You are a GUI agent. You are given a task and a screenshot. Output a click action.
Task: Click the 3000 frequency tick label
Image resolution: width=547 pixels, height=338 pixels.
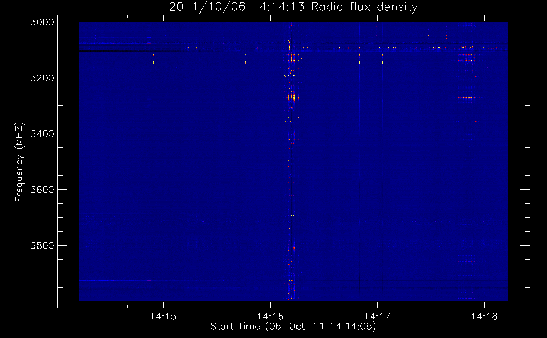[x=42, y=22]
